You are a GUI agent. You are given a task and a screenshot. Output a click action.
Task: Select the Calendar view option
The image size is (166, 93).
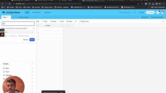point(9,75)
